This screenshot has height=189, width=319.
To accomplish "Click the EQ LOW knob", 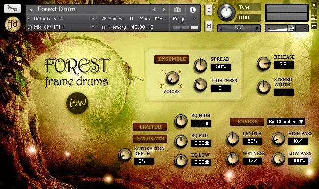I will pos(181,161).
